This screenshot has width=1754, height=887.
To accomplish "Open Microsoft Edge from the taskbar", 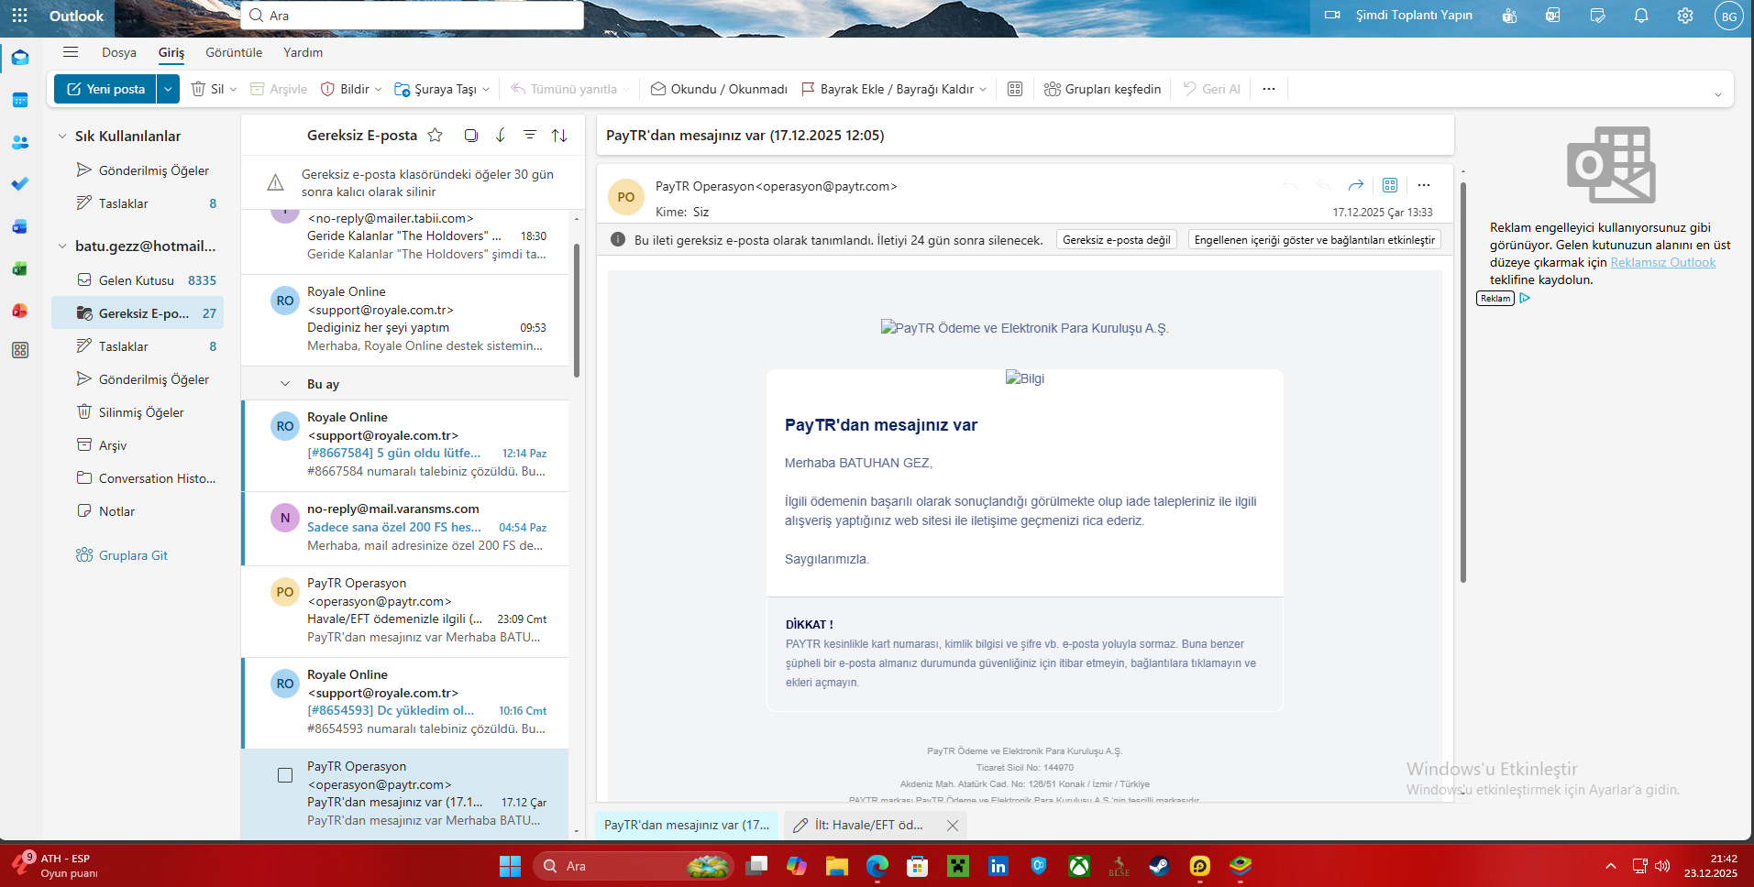I will 877,866.
